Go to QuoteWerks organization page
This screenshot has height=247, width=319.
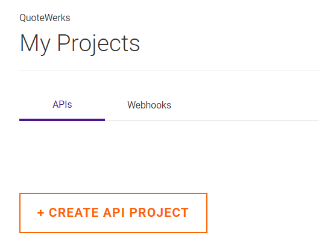[x=45, y=18]
